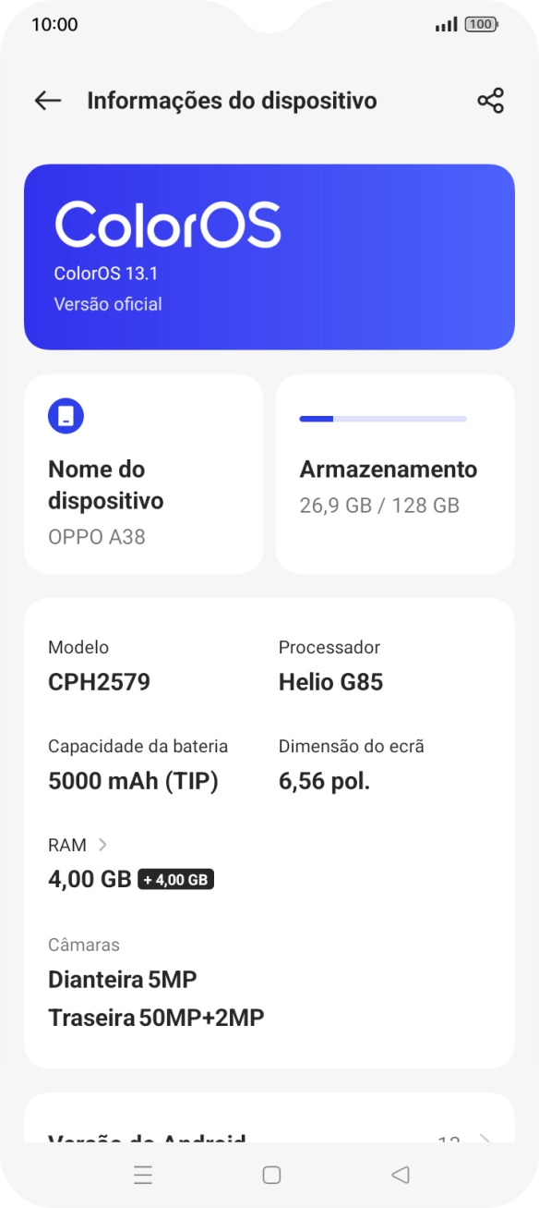
Task: Tap the Versão oficial label
Action: pyautogui.click(x=107, y=304)
